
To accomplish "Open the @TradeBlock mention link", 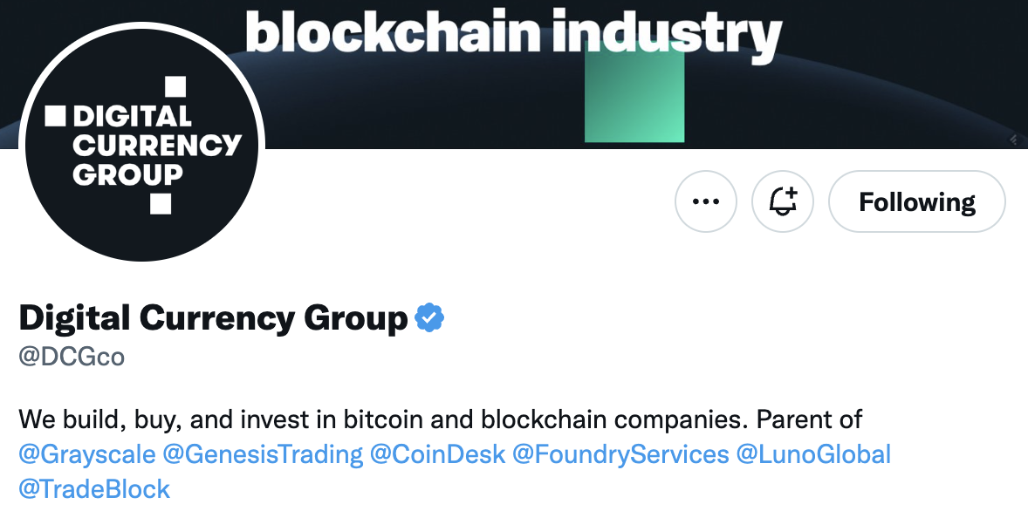I will (x=94, y=488).
